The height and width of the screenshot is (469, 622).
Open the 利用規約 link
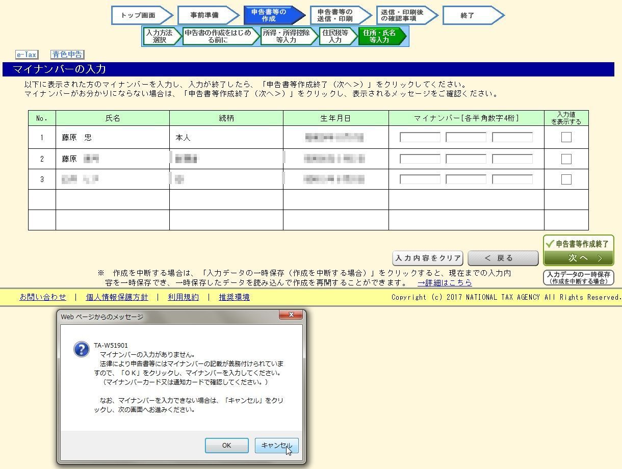[184, 297]
